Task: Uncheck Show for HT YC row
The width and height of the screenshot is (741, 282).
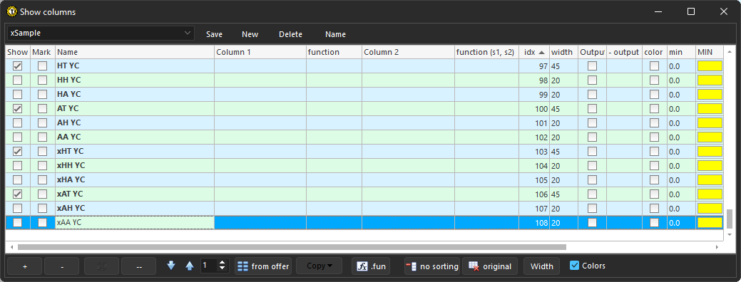Action: (18, 66)
